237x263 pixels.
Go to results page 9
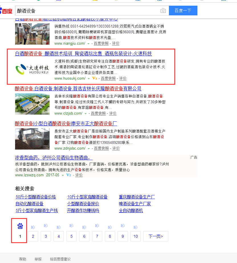pyautogui.click(x=123, y=236)
